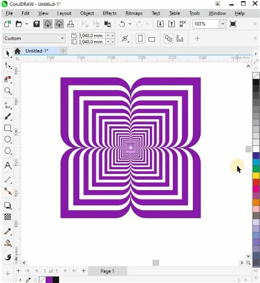Open the File menu
The image size is (260, 283).
click(x=9, y=13)
